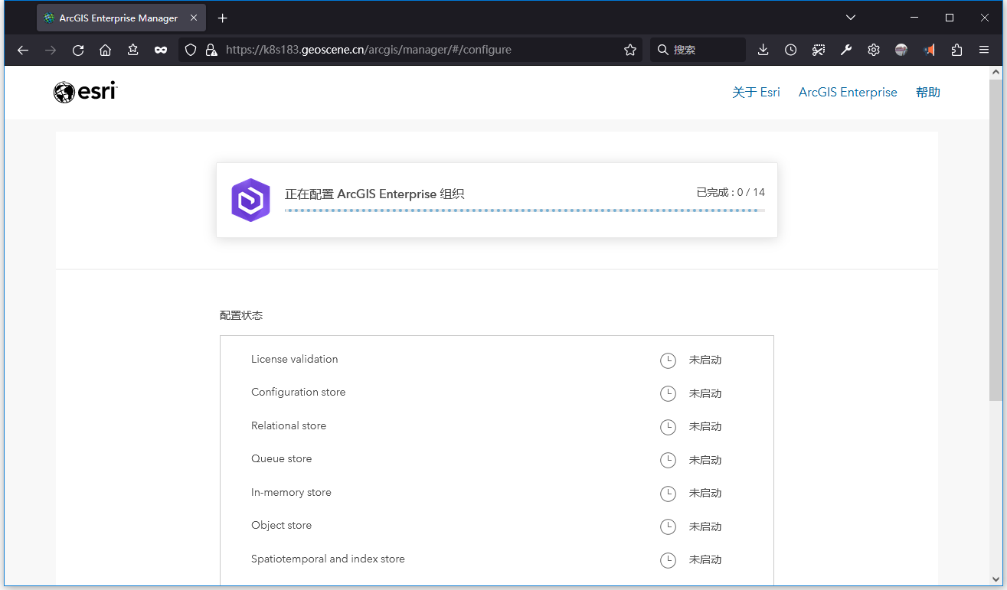This screenshot has height=590, width=1007.
Task: Open the browser hamburger menu
Action: (984, 50)
